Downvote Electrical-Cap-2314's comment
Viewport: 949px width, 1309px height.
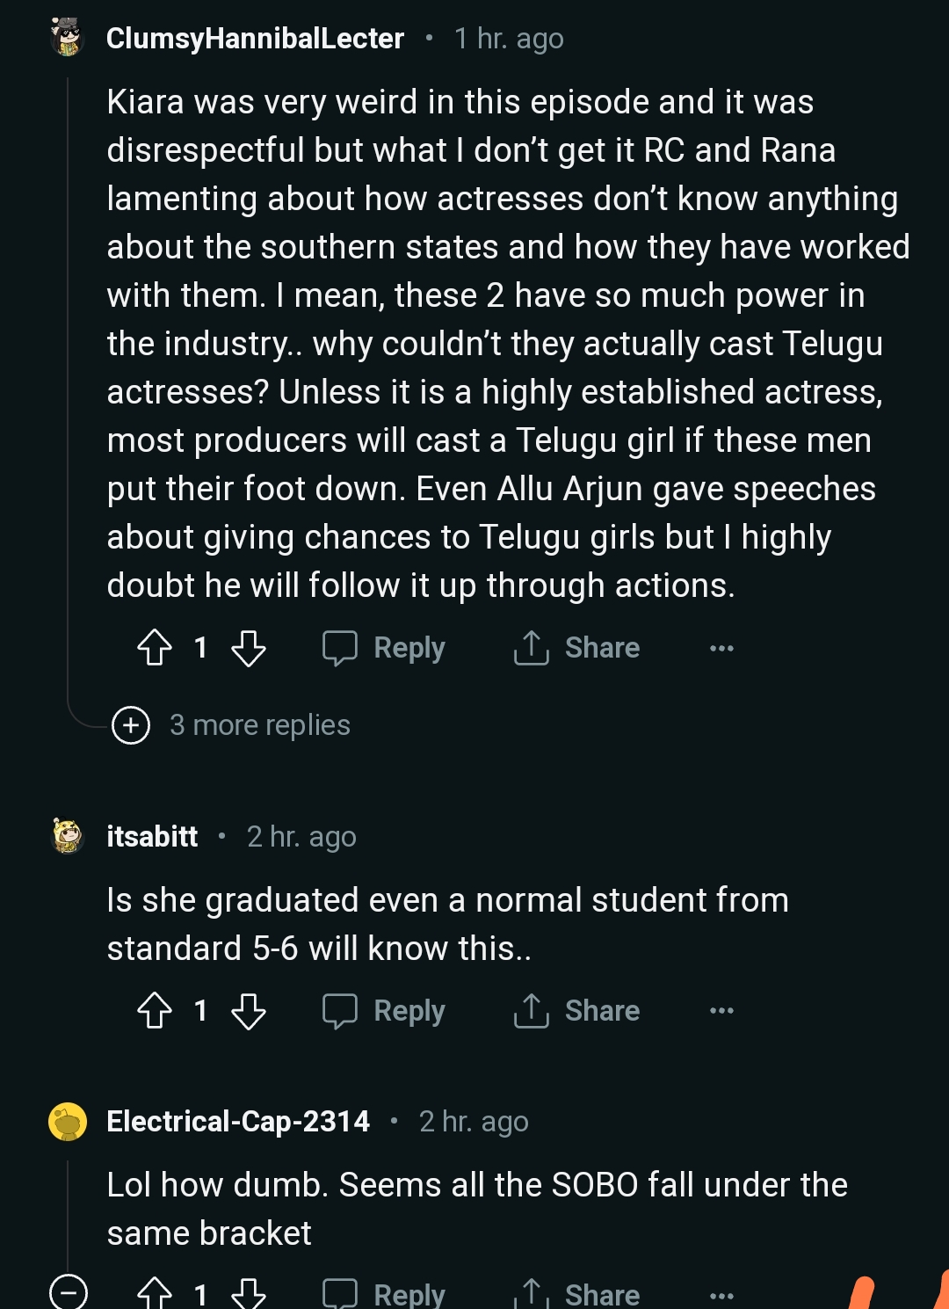pyautogui.click(x=249, y=1293)
